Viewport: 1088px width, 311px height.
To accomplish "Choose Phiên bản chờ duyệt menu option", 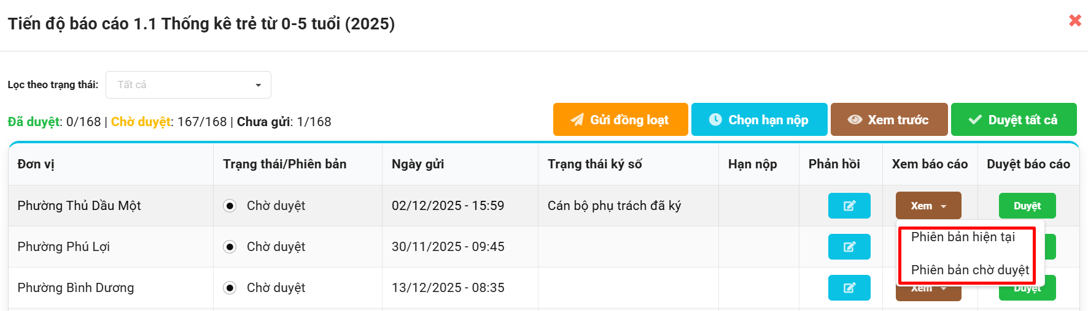I will (x=969, y=270).
